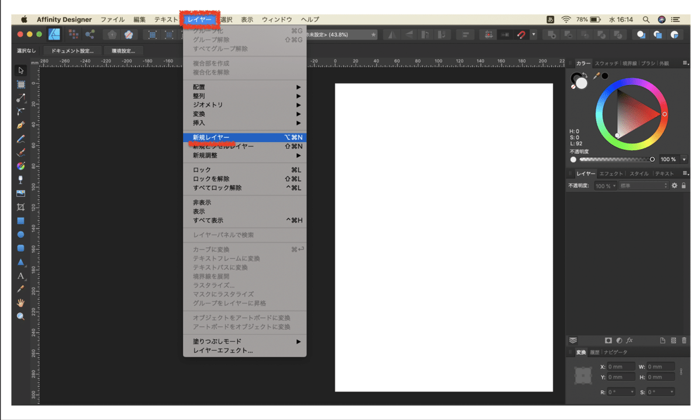Click the mask layer icon in Layers panel
The image size is (700, 420).
click(x=608, y=340)
